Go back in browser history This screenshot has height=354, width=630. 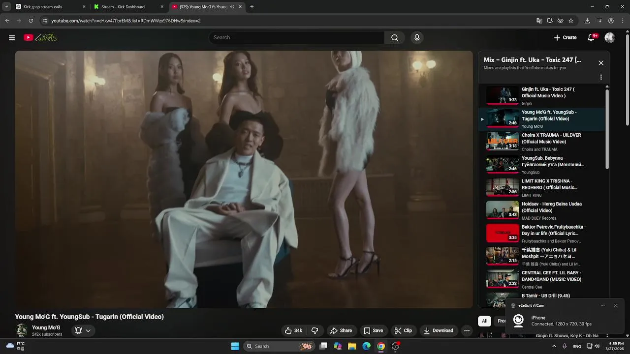click(7, 21)
